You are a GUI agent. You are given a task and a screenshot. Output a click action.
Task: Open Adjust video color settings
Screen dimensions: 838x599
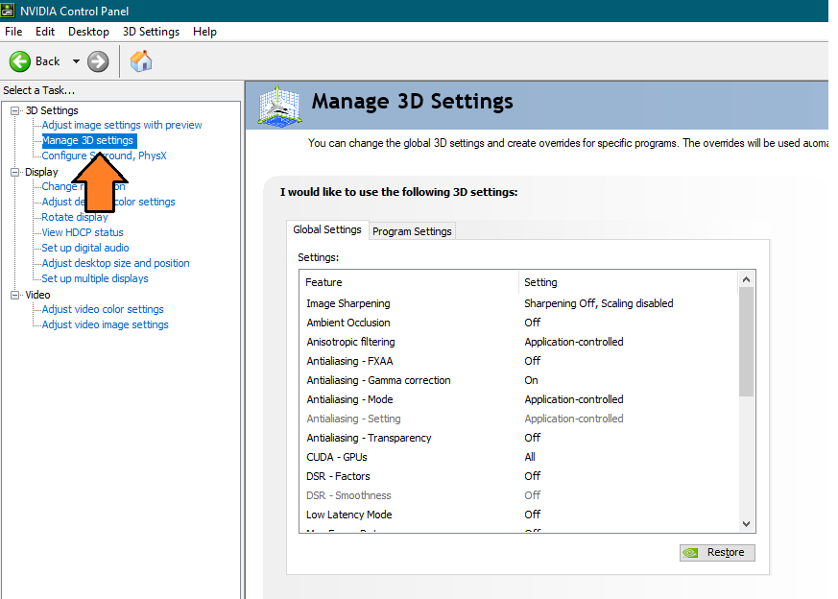pyautogui.click(x=103, y=309)
